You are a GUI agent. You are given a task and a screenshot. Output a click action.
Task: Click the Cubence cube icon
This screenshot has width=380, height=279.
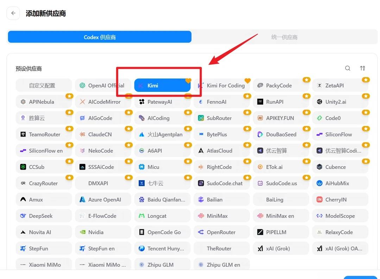(x=319, y=167)
